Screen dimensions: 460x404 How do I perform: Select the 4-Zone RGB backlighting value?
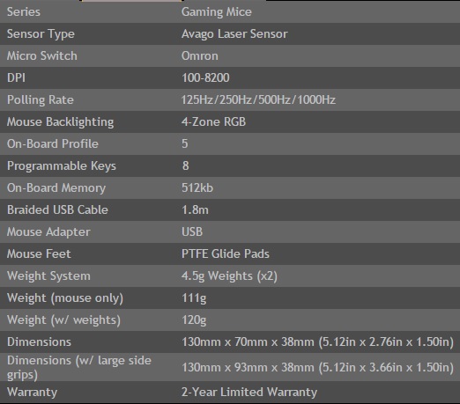(213, 121)
